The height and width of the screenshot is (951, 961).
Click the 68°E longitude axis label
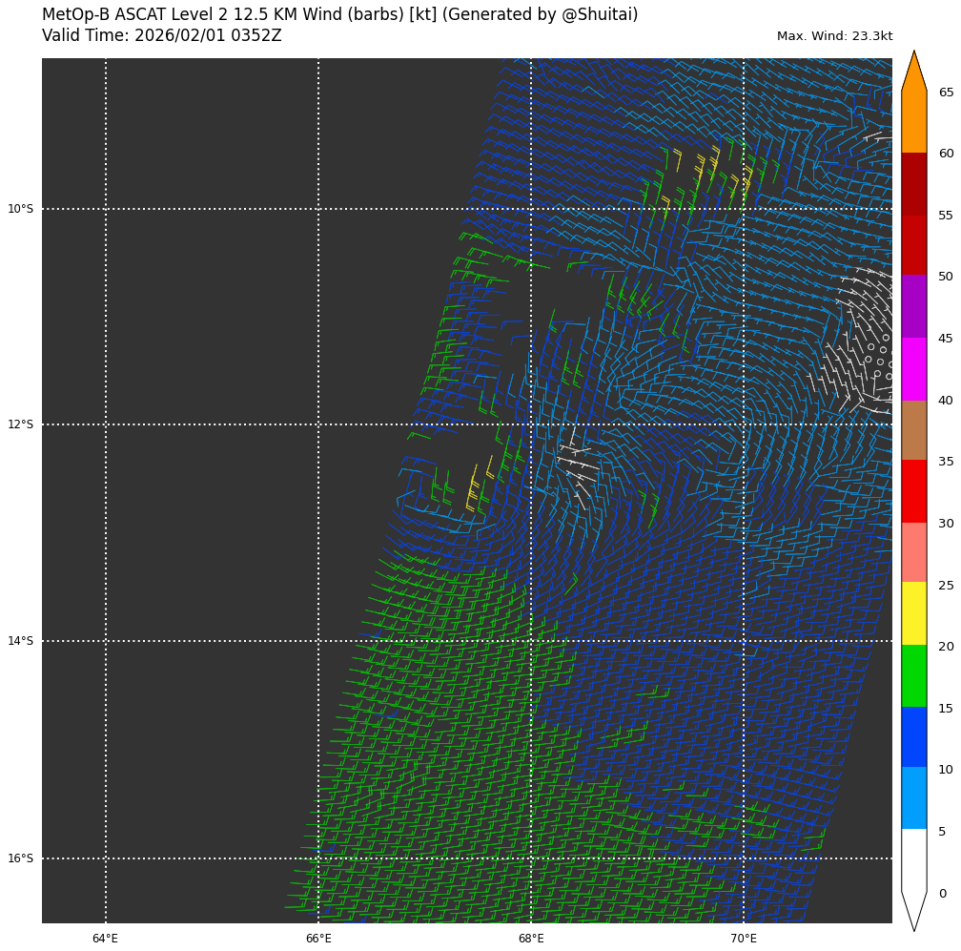(531, 939)
